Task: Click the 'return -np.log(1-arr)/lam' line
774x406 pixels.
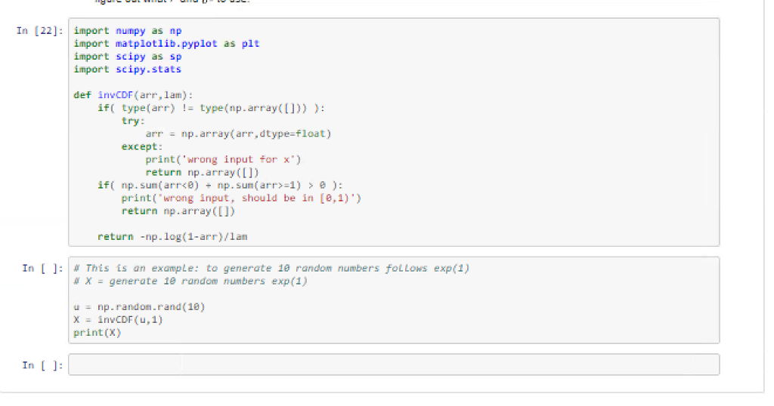Action: (172, 236)
